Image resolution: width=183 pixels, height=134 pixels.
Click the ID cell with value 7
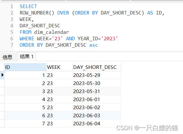pos(25,123)
